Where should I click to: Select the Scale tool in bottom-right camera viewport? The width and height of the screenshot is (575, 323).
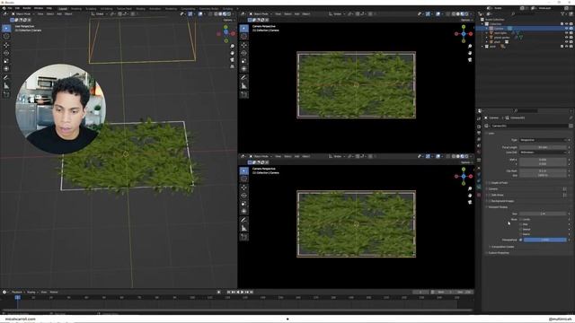click(x=243, y=204)
